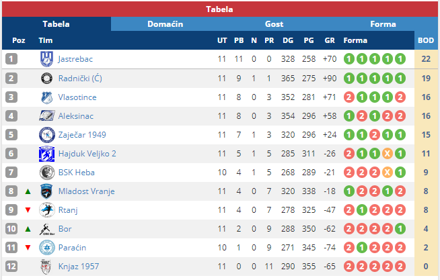The width and height of the screenshot is (440, 280).
Task: Click the Radnički (Č) club logo
Action: pos(46,78)
